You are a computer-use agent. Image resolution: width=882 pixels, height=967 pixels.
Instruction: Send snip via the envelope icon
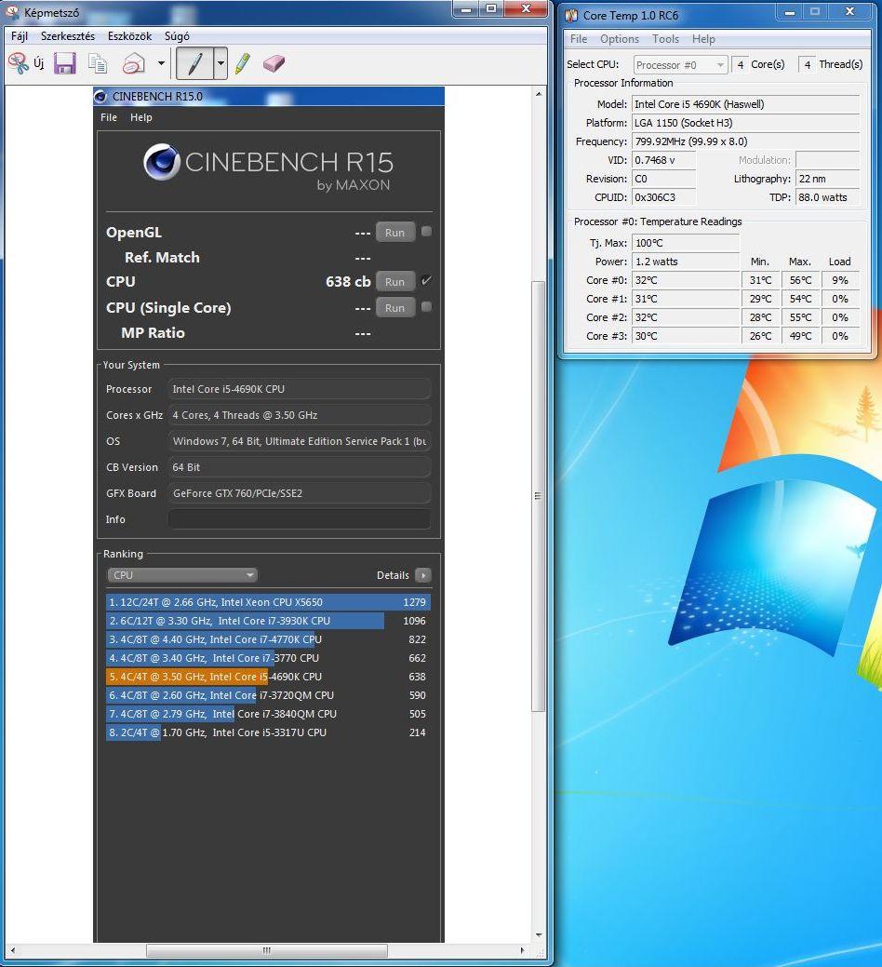click(134, 63)
